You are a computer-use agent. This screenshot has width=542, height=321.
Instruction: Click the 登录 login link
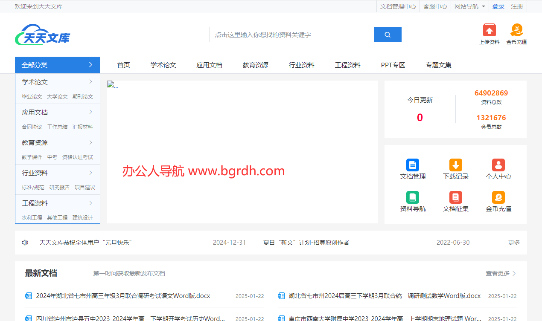coord(498,6)
